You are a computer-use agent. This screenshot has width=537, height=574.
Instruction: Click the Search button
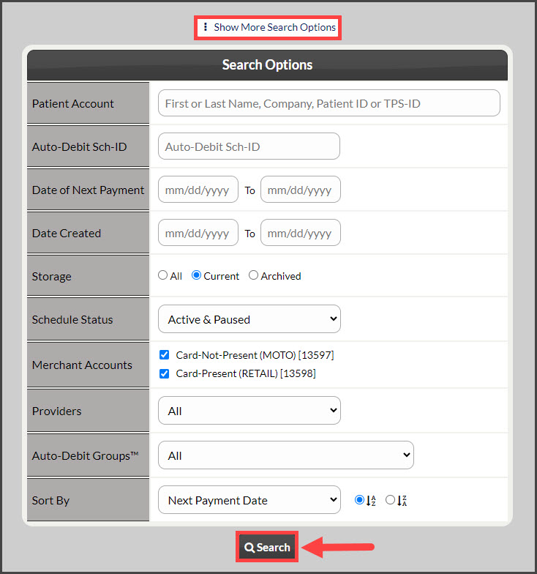pyautogui.click(x=267, y=547)
